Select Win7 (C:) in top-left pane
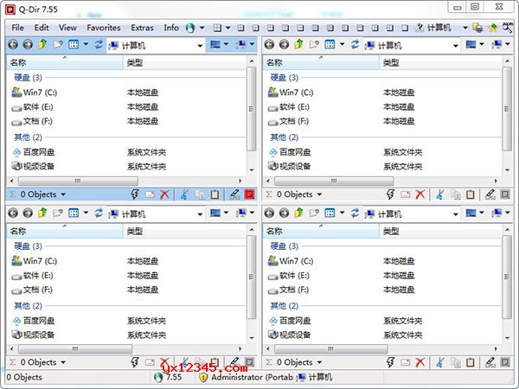Image resolution: width=519 pixels, height=389 pixels. (35, 92)
